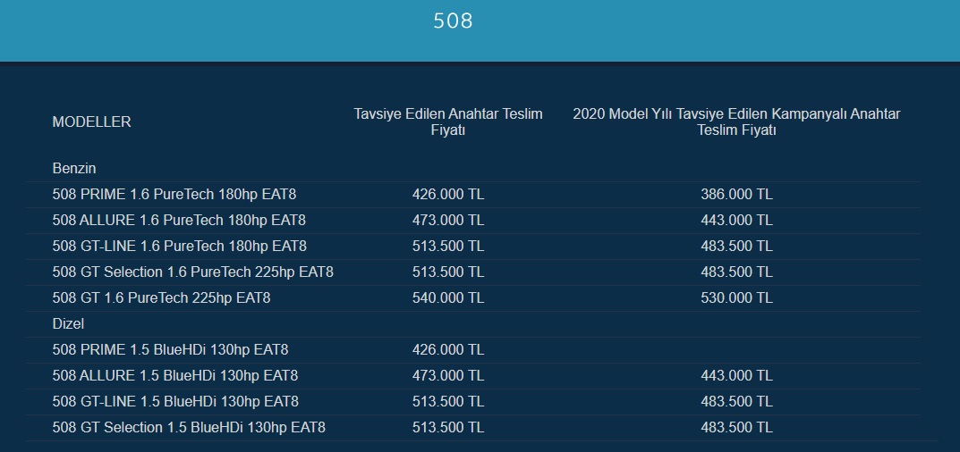Click 508 GT 1.6 PureTech 225hp EAT8
960x452 pixels.
(x=162, y=297)
